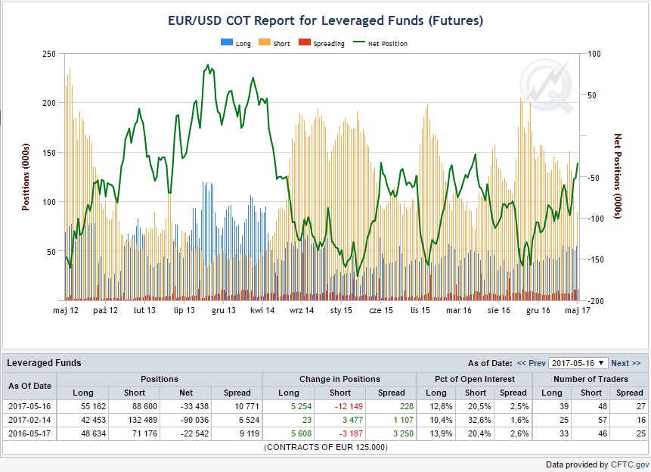Click the Change in Positions header
Viewport: 651px width, 472px height.
pyautogui.click(x=339, y=379)
